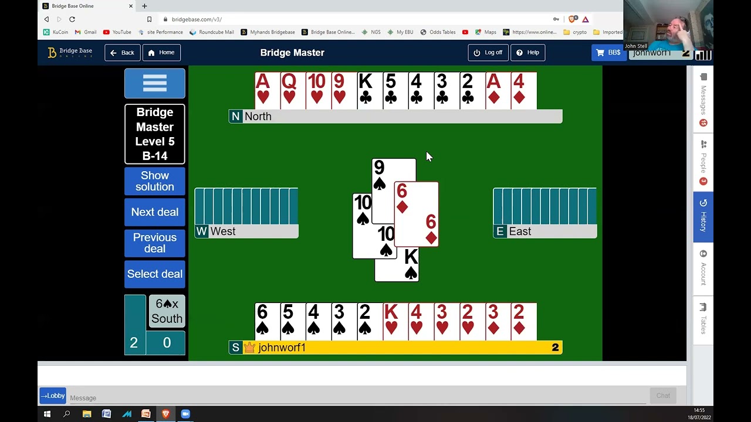The image size is (751, 422).
Task: Click the King of spades in the trick
Action: coord(397,265)
